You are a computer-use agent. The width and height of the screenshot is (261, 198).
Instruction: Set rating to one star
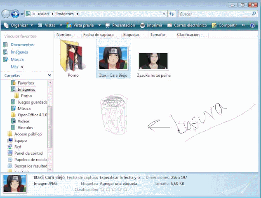(102, 189)
